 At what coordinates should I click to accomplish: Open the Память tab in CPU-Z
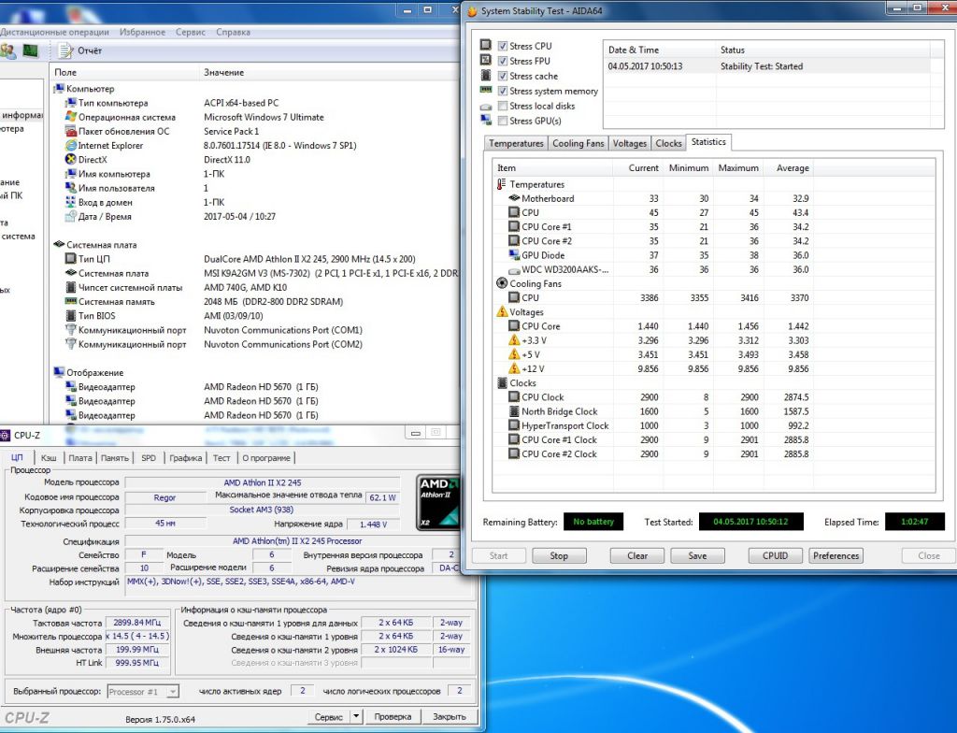coord(115,458)
